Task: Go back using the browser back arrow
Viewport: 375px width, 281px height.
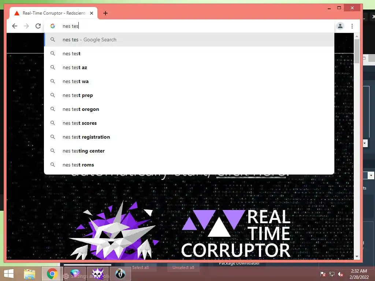Action: pos(15,26)
